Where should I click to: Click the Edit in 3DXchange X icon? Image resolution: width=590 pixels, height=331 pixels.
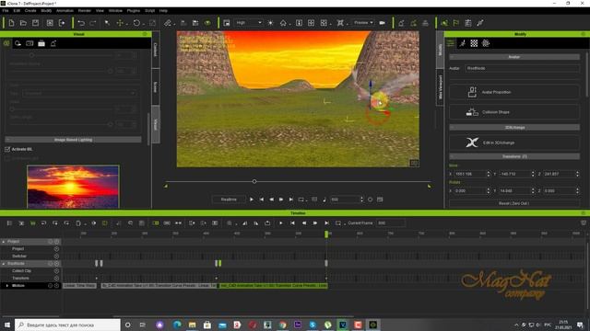(x=472, y=143)
